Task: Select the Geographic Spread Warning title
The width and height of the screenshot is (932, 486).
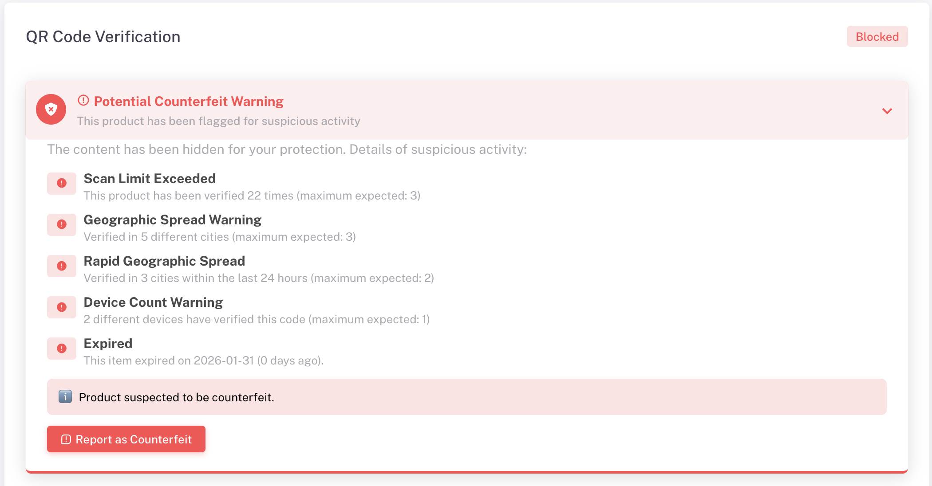Action: 173,220
